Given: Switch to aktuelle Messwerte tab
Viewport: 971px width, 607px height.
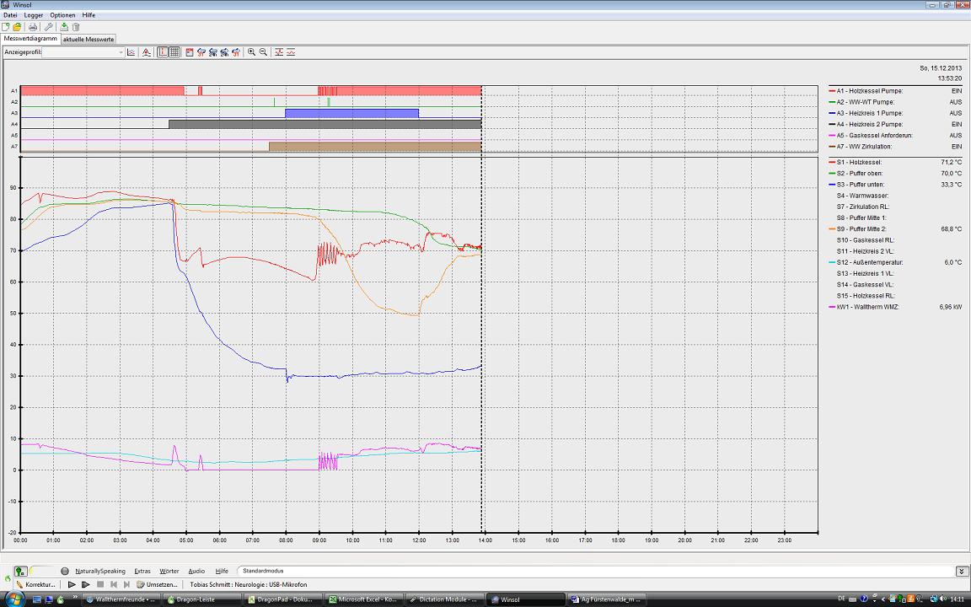Looking at the screenshot, I should click(89, 40).
